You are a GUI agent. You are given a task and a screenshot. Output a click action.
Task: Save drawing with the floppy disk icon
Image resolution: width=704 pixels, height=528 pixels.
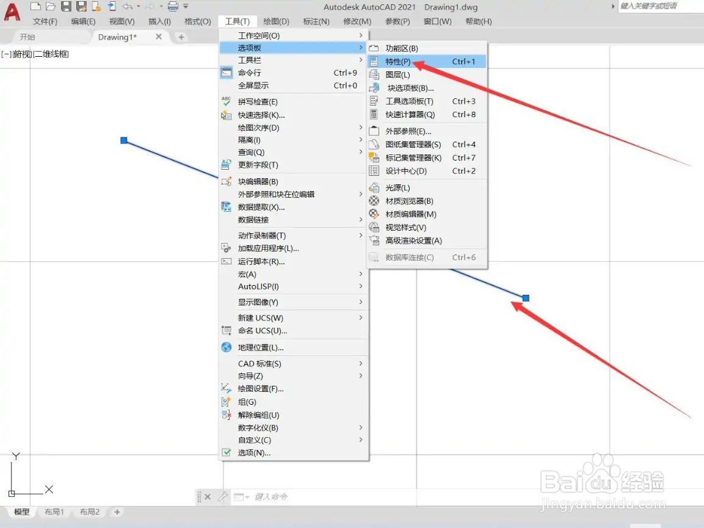[66, 6]
